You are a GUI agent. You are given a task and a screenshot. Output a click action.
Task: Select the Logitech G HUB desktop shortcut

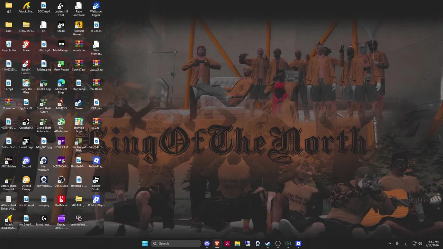(61, 9)
